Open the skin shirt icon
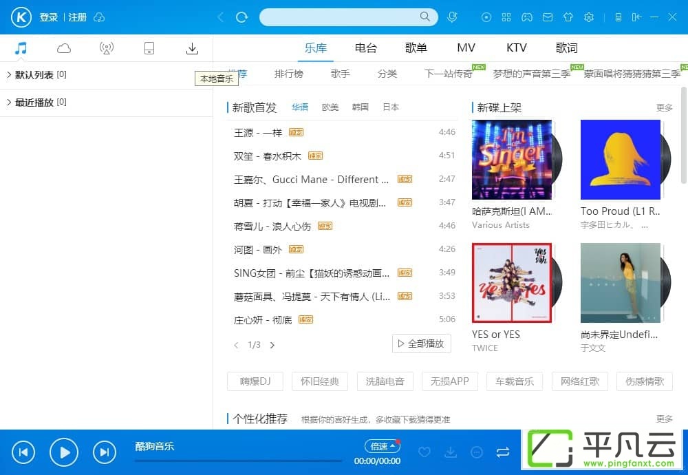Image resolution: width=688 pixels, height=475 pixels. (x=568, y=17)
